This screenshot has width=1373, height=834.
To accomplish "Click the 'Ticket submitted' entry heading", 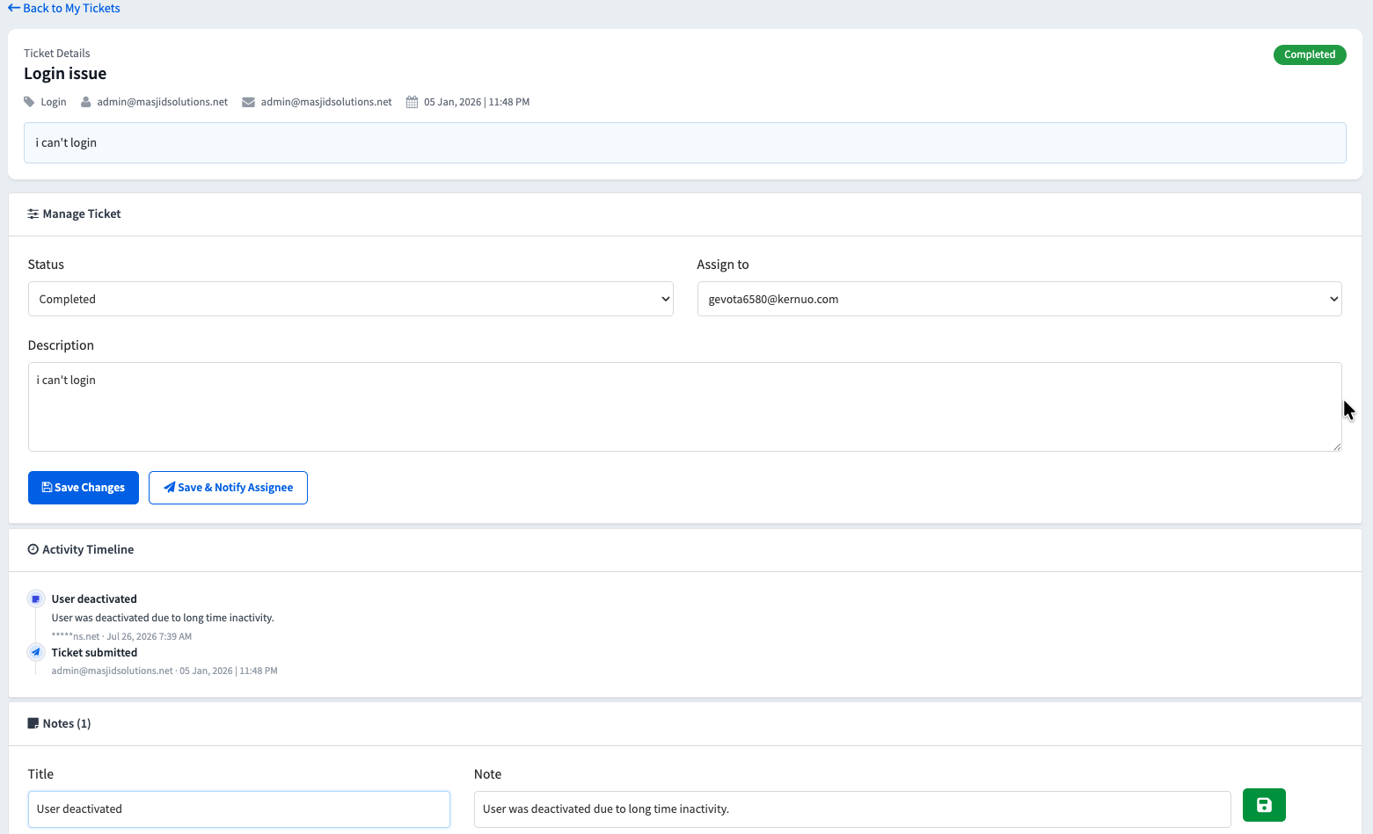I will (x=94, y=652).
